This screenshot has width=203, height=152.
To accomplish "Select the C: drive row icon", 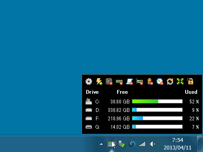I will pyautogui.click(x=89, y=101).
